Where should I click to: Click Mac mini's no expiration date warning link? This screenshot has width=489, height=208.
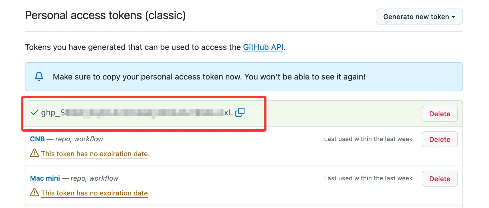94,193
